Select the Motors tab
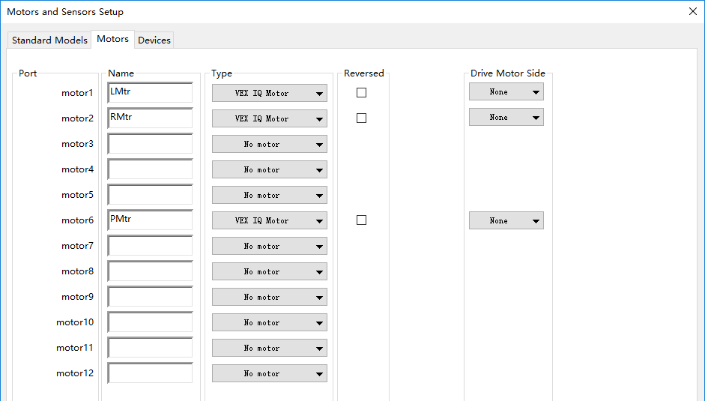The height and width of the screenshot is (401, 705). pos(112,39)
